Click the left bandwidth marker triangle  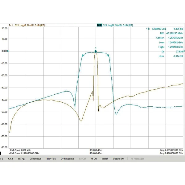pos(83,55)
